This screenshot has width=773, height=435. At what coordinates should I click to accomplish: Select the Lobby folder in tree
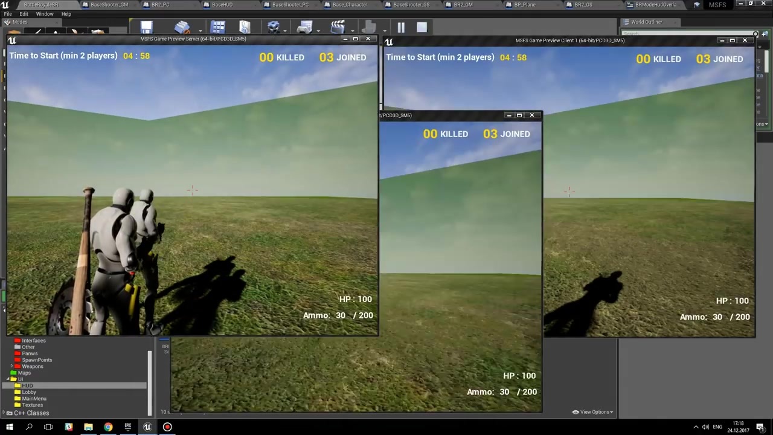point(28,392)
